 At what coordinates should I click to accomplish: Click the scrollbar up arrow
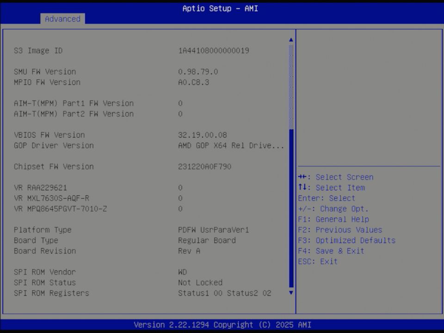pyautogui.click(x=290, y=40)
